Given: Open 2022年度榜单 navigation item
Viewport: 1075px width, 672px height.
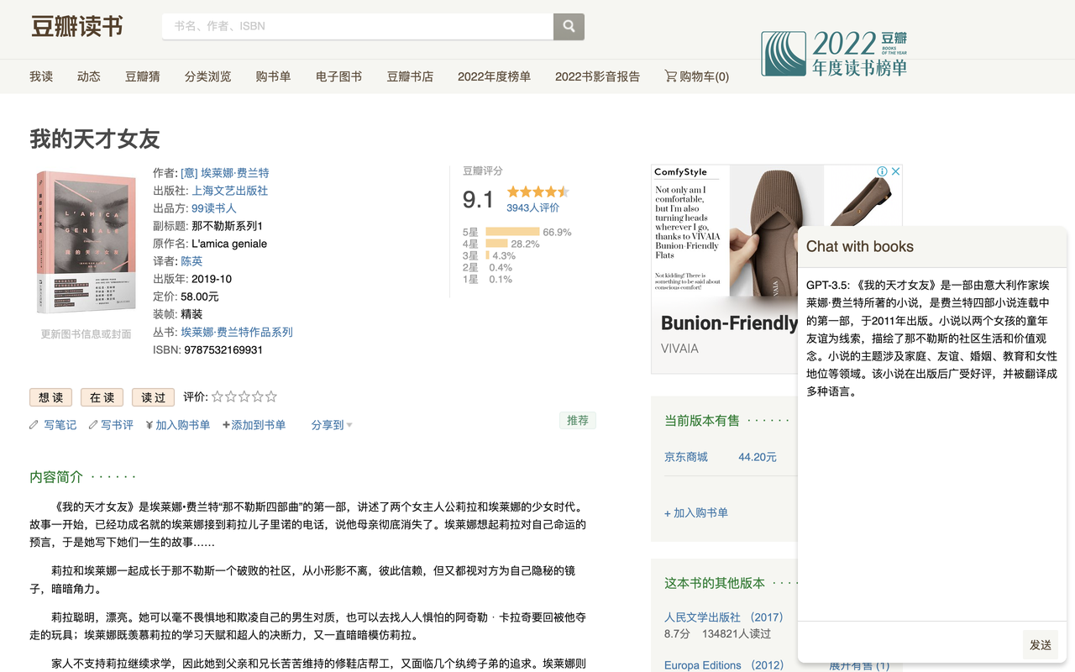Looking at the screenshot, I should point(494,76).
